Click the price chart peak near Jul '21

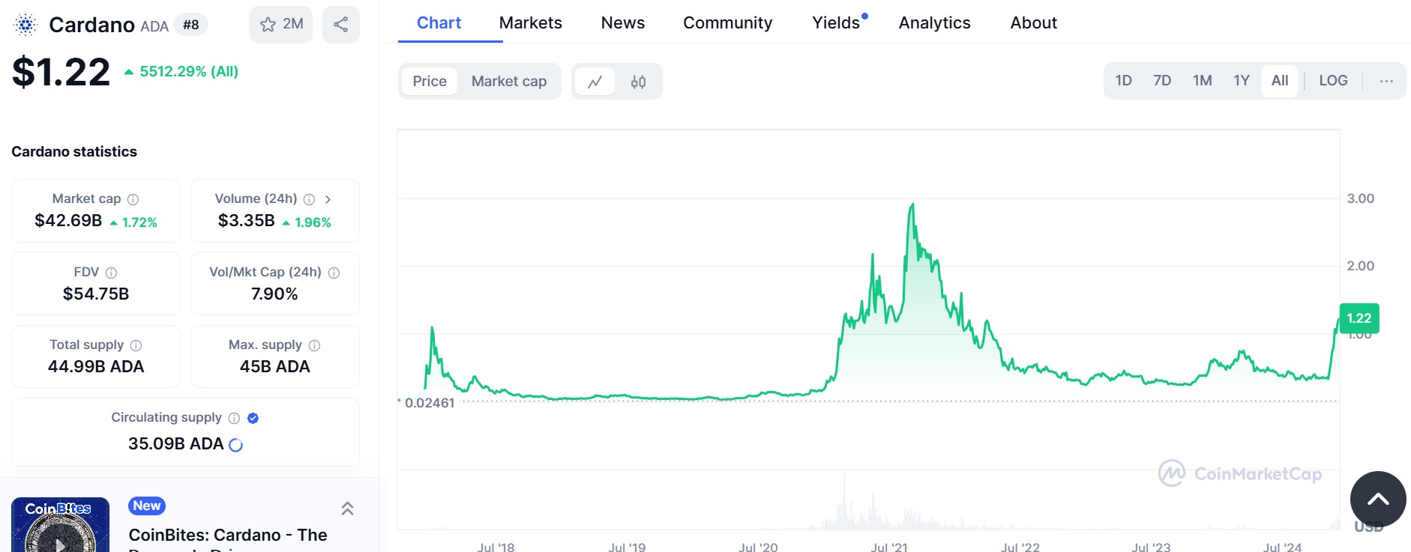click(912, 204)
